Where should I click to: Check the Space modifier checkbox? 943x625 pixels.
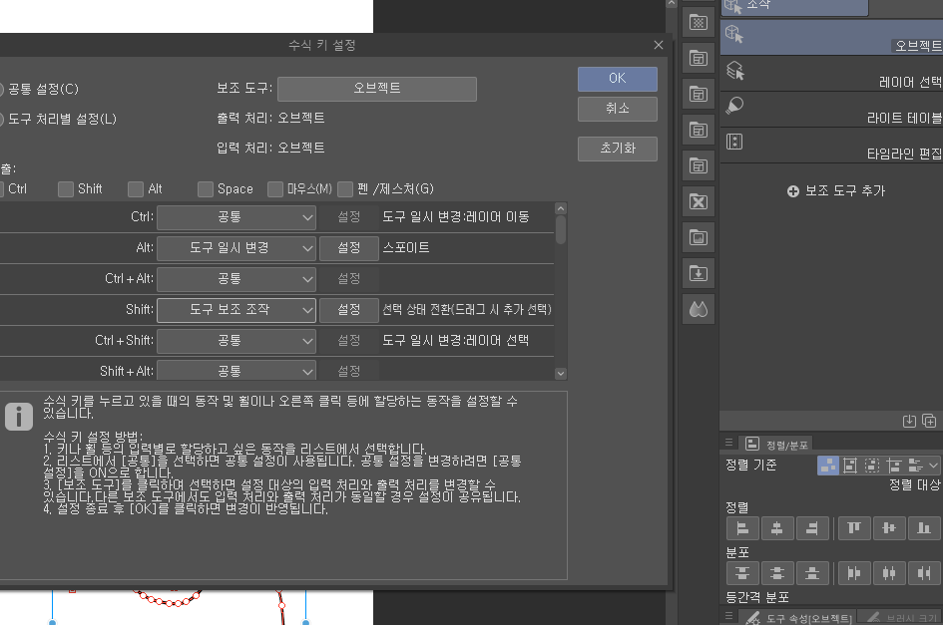pyautogui.click(x=206, y=189)
